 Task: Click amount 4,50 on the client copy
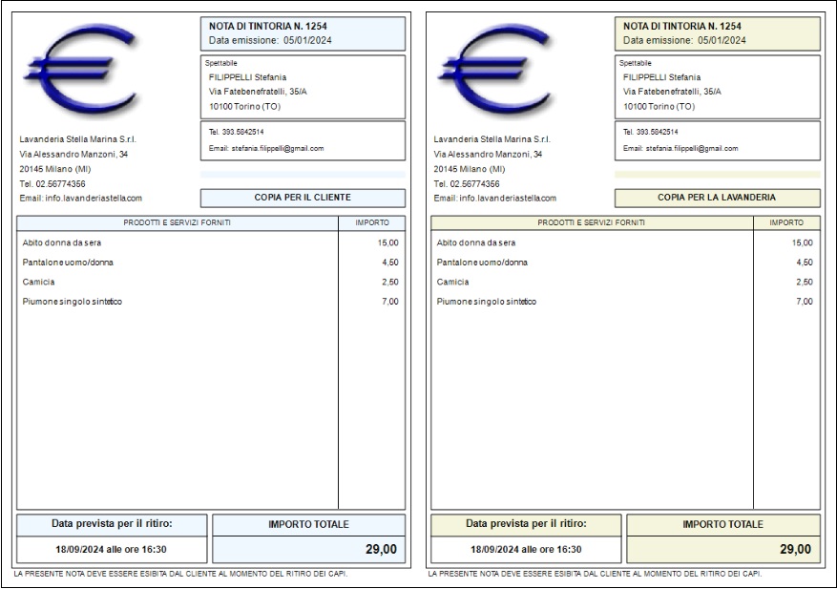(x=390, y=263)
